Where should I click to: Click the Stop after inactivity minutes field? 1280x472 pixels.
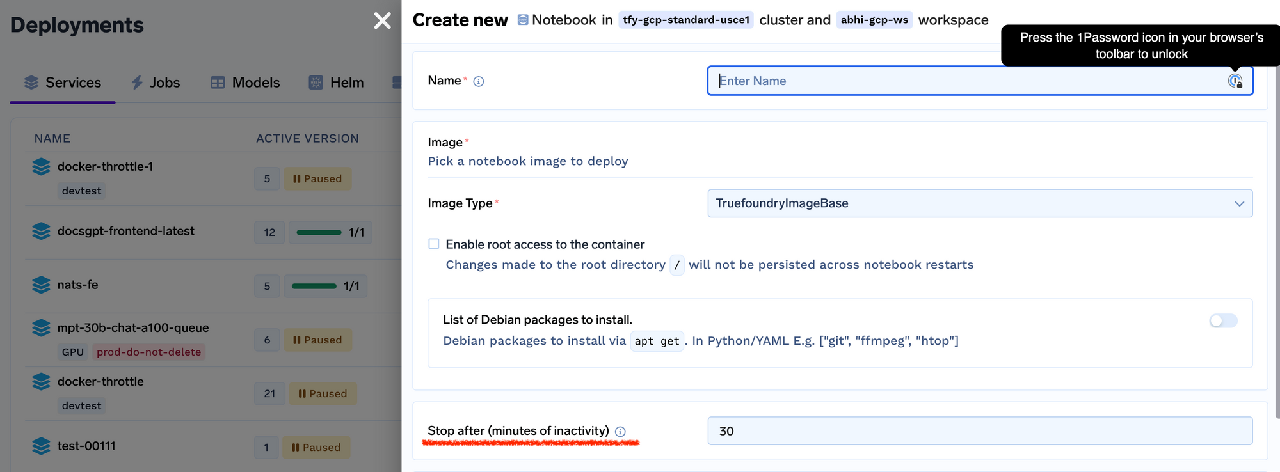click(x=979, y=431)
